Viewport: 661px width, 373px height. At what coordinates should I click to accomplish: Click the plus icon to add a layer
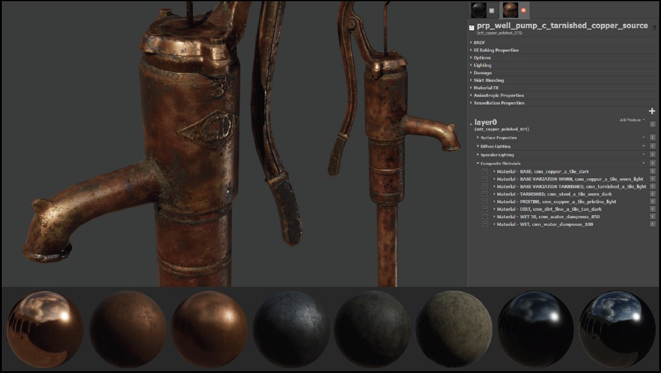(x=652, y=111)
